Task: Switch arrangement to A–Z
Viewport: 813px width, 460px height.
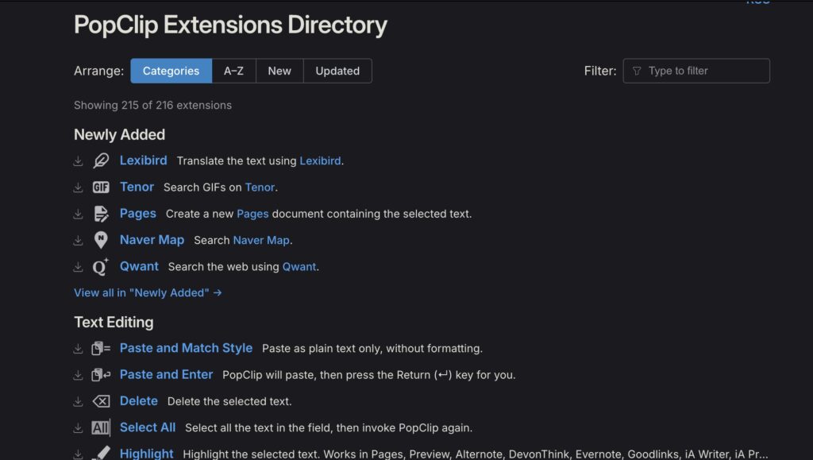Action: point(233,71)
